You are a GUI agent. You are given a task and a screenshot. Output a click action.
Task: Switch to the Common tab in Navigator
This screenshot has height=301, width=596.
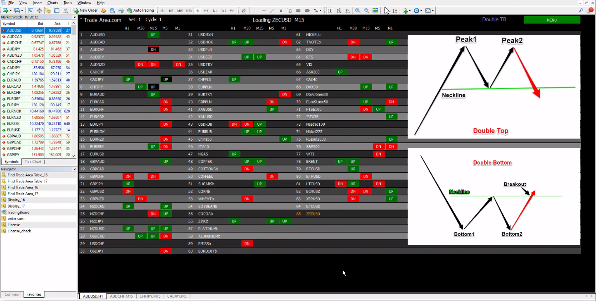(12, 294)
